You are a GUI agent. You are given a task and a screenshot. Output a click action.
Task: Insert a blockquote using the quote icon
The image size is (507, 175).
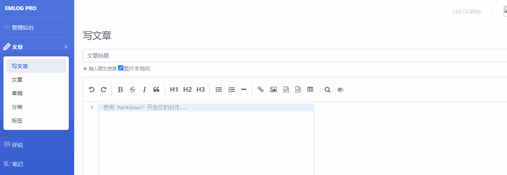156,89
